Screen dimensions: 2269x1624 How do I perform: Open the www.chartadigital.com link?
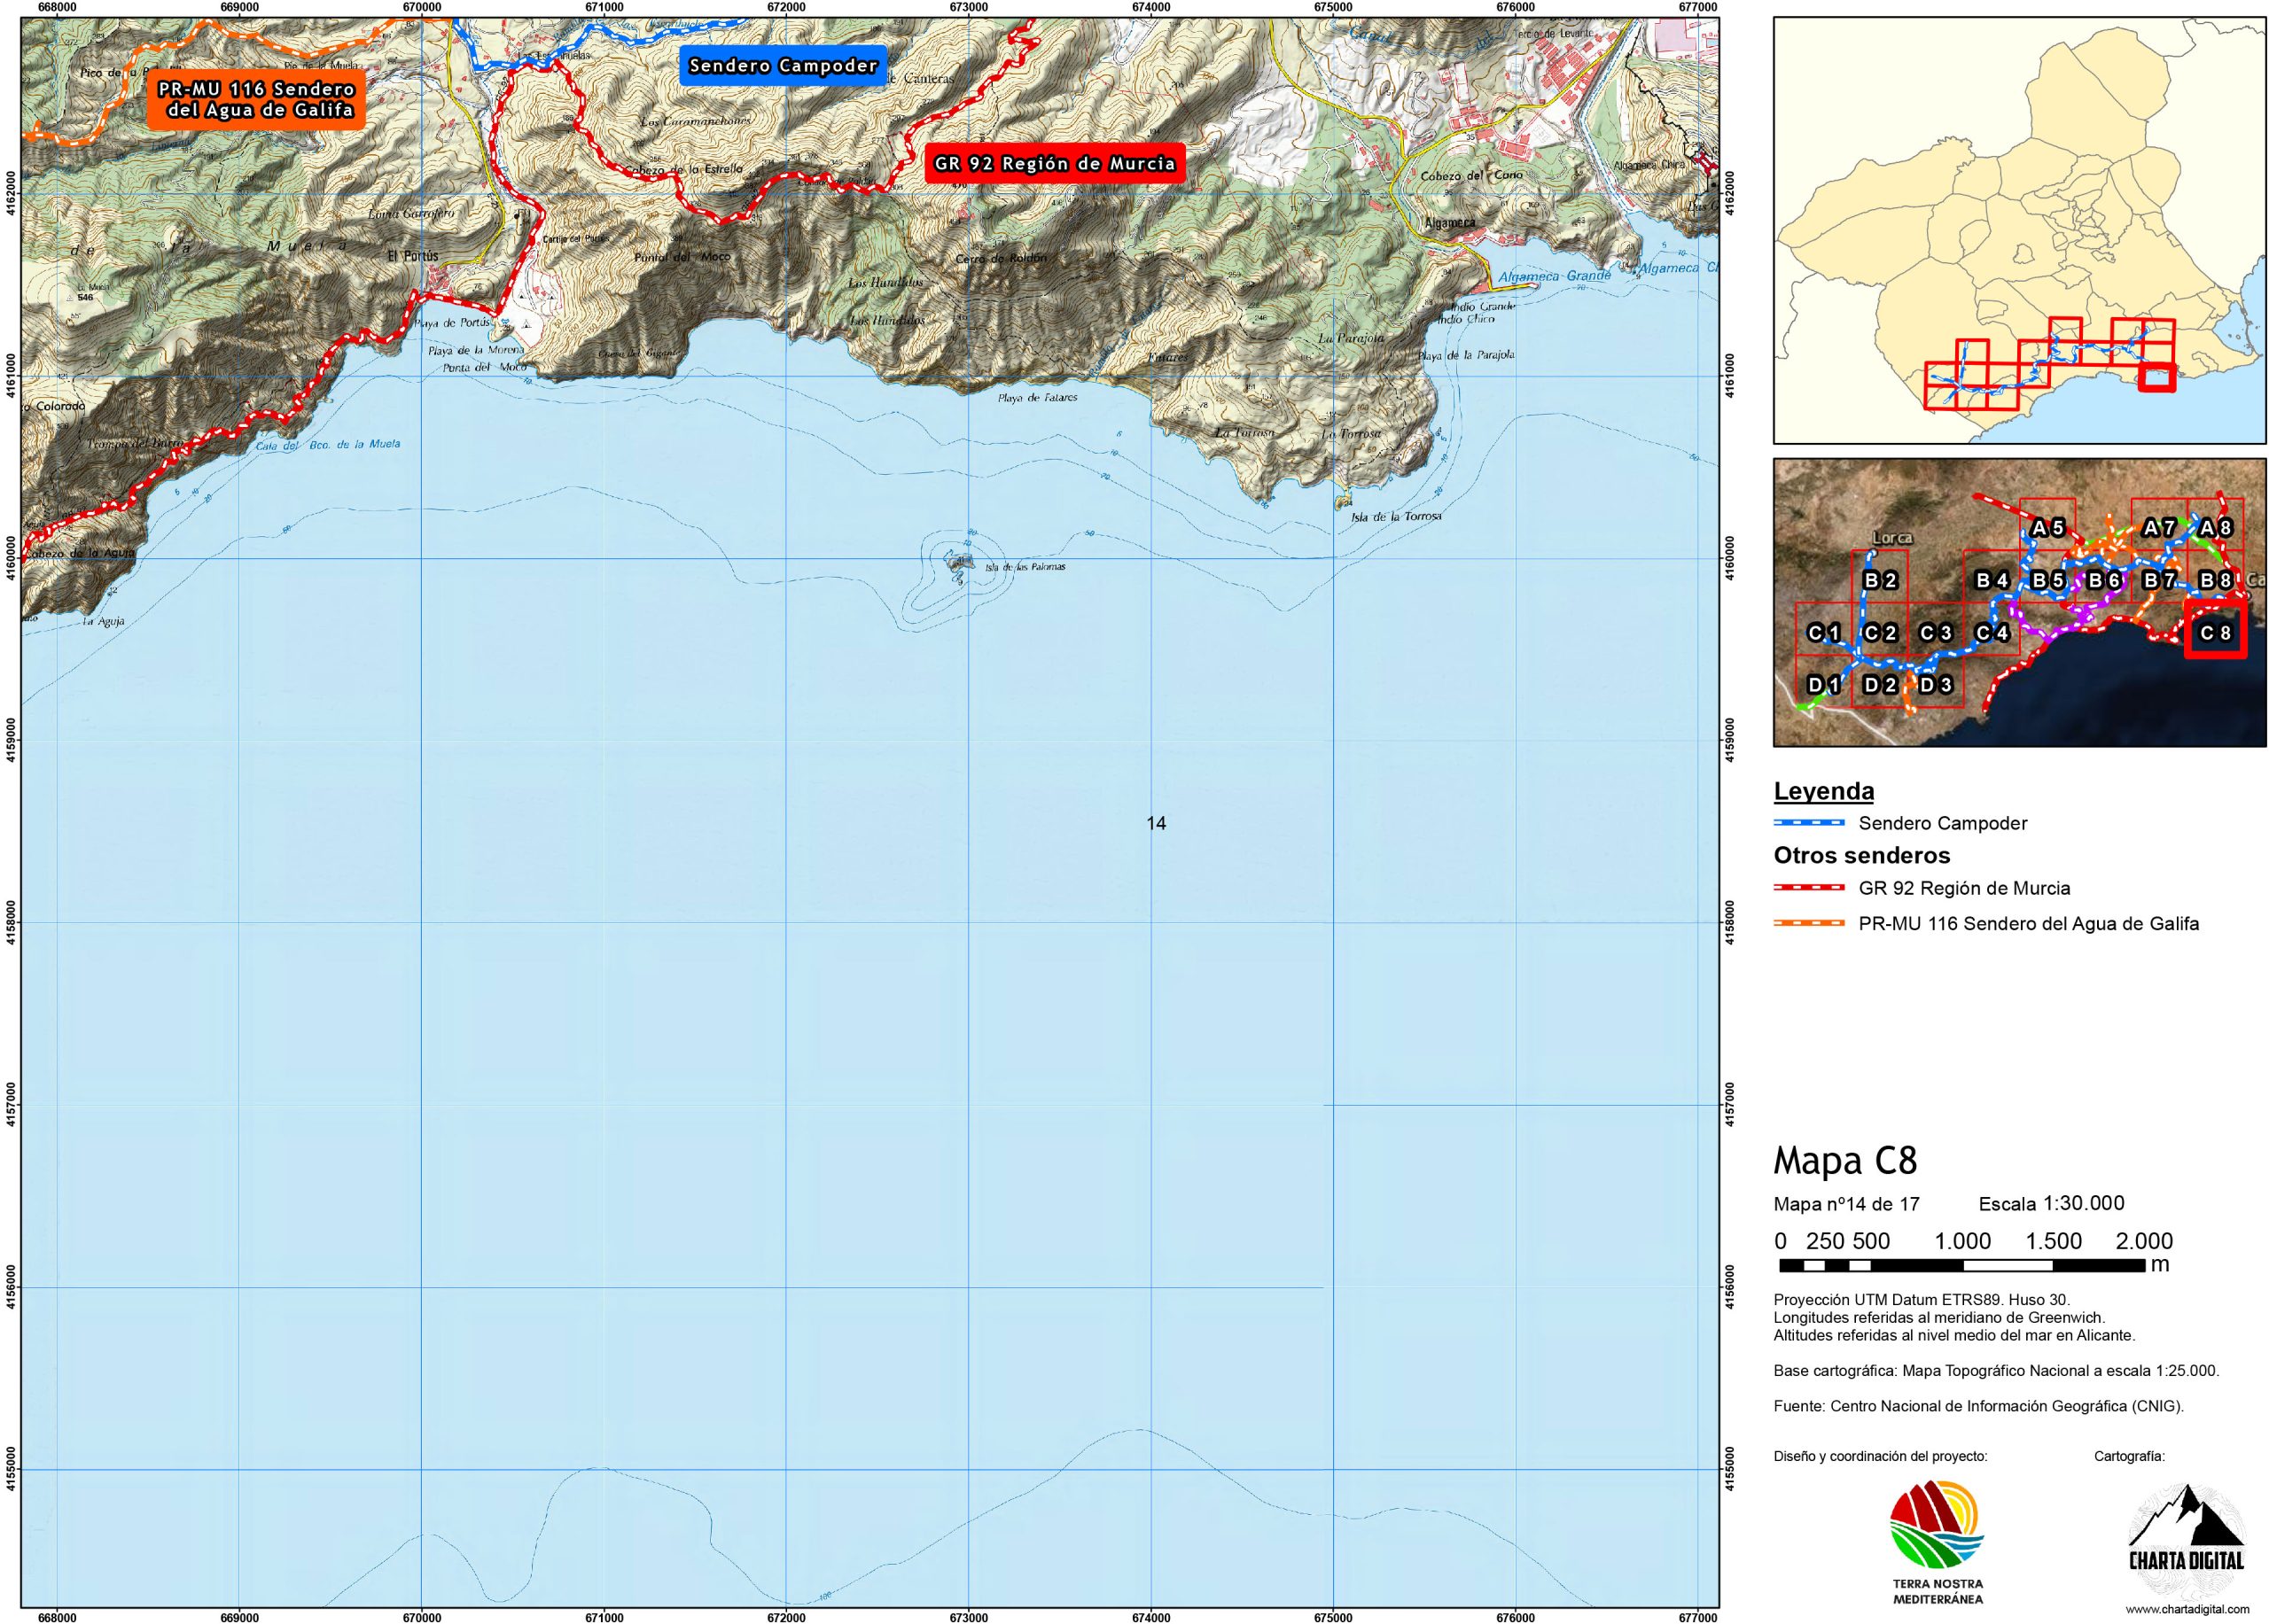point(2186,1610)
